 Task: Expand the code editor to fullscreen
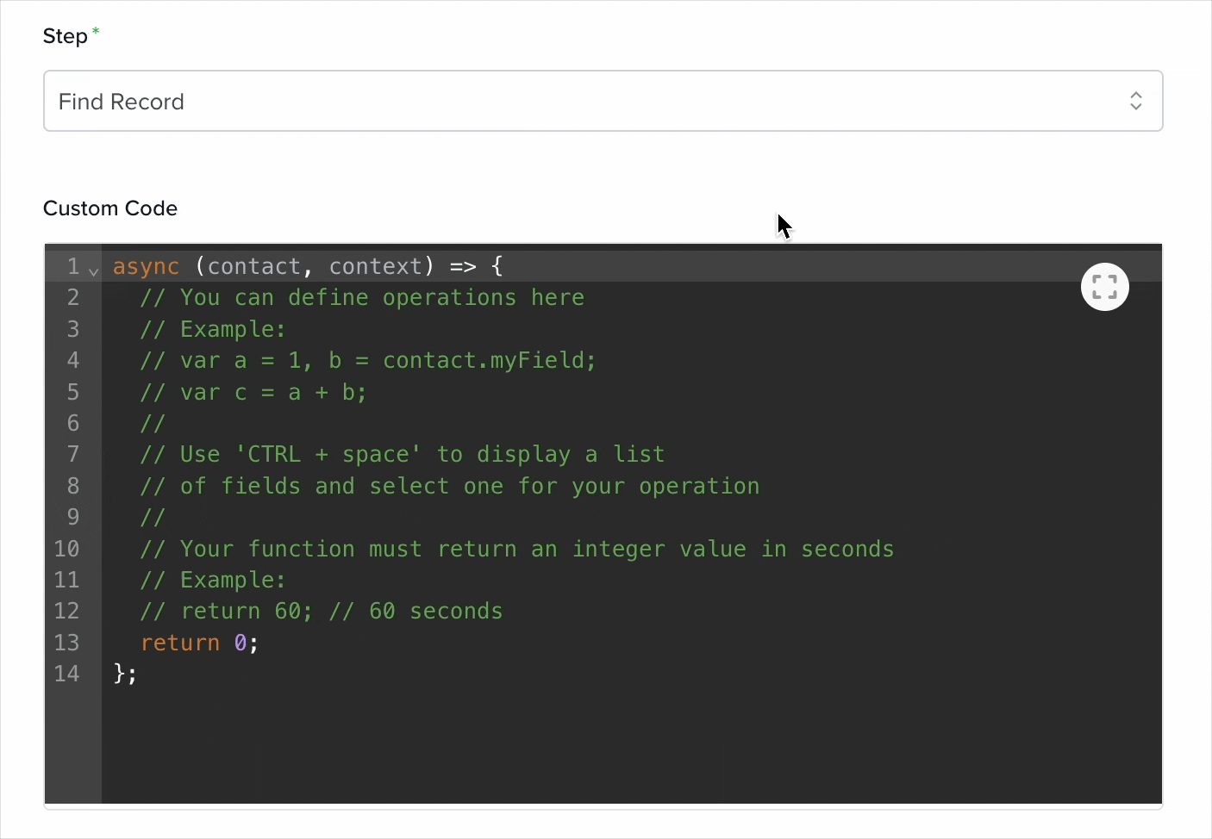pyautogui.click(x=1104, y=287)
